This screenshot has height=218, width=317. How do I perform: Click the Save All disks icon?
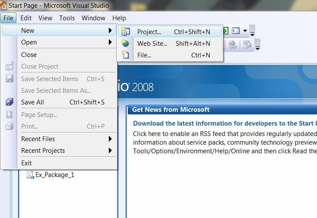coord(9,102)
